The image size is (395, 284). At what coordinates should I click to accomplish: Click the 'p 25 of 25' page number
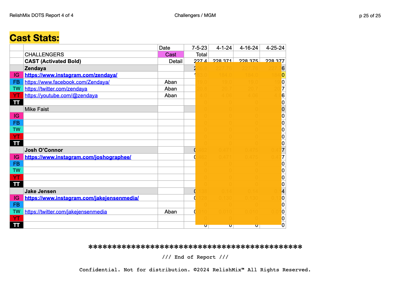[x=370, y=16]
